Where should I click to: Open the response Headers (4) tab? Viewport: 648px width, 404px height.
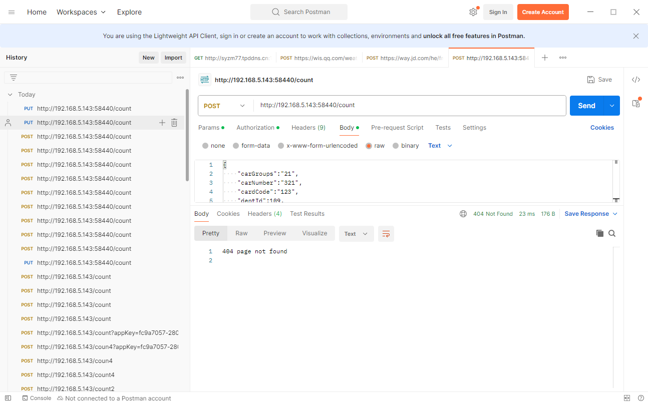point(264,214)
